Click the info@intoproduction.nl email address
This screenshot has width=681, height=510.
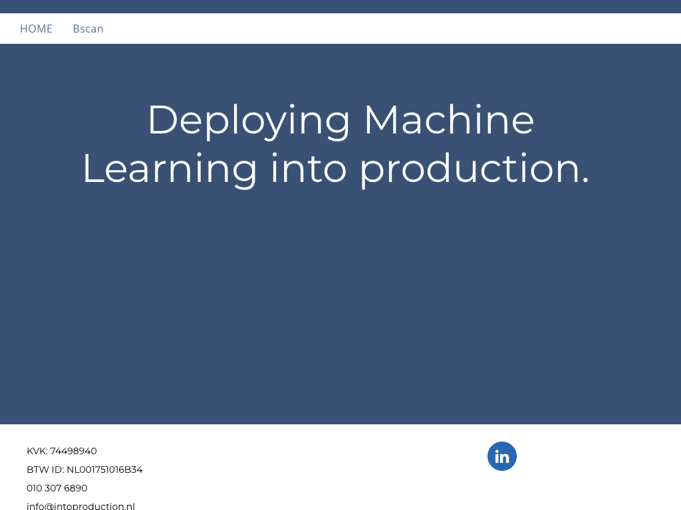point(80,506)
